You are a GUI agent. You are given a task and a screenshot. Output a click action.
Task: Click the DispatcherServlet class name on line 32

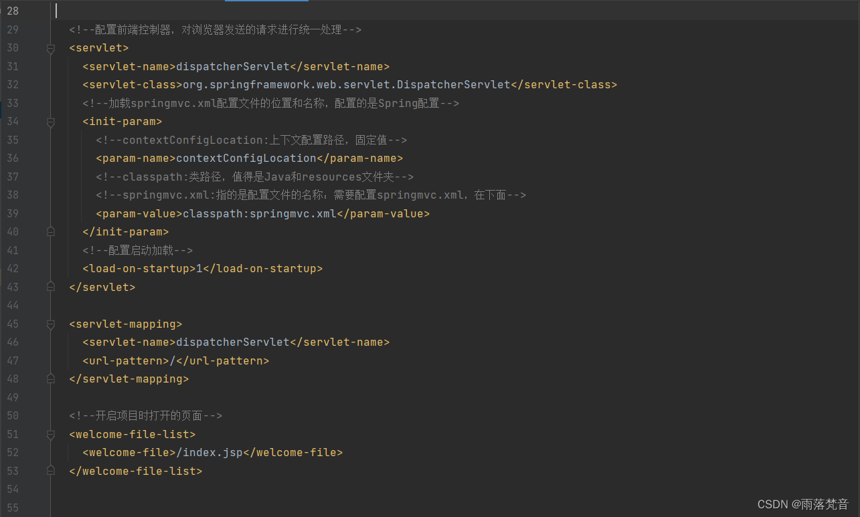pyautogui.click(x=454, y=84)
